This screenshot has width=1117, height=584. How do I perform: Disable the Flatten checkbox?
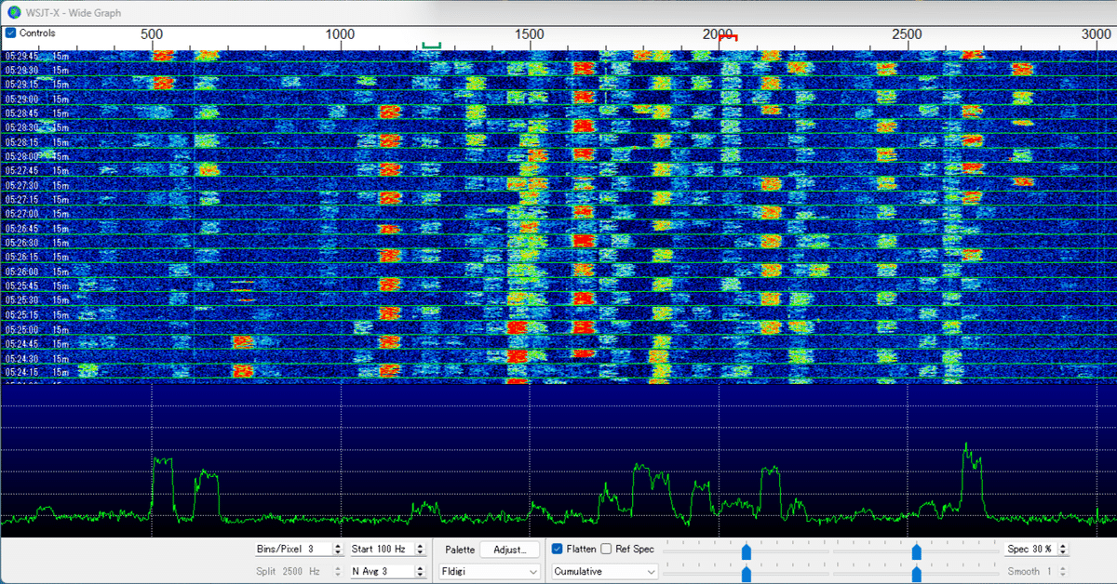click(557, 550)
